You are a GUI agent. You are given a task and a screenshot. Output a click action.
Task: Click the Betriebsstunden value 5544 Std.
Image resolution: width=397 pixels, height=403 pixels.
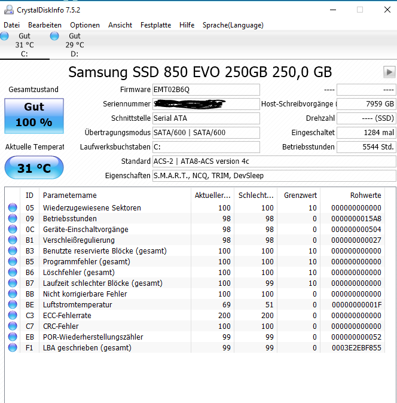[367, 147]
